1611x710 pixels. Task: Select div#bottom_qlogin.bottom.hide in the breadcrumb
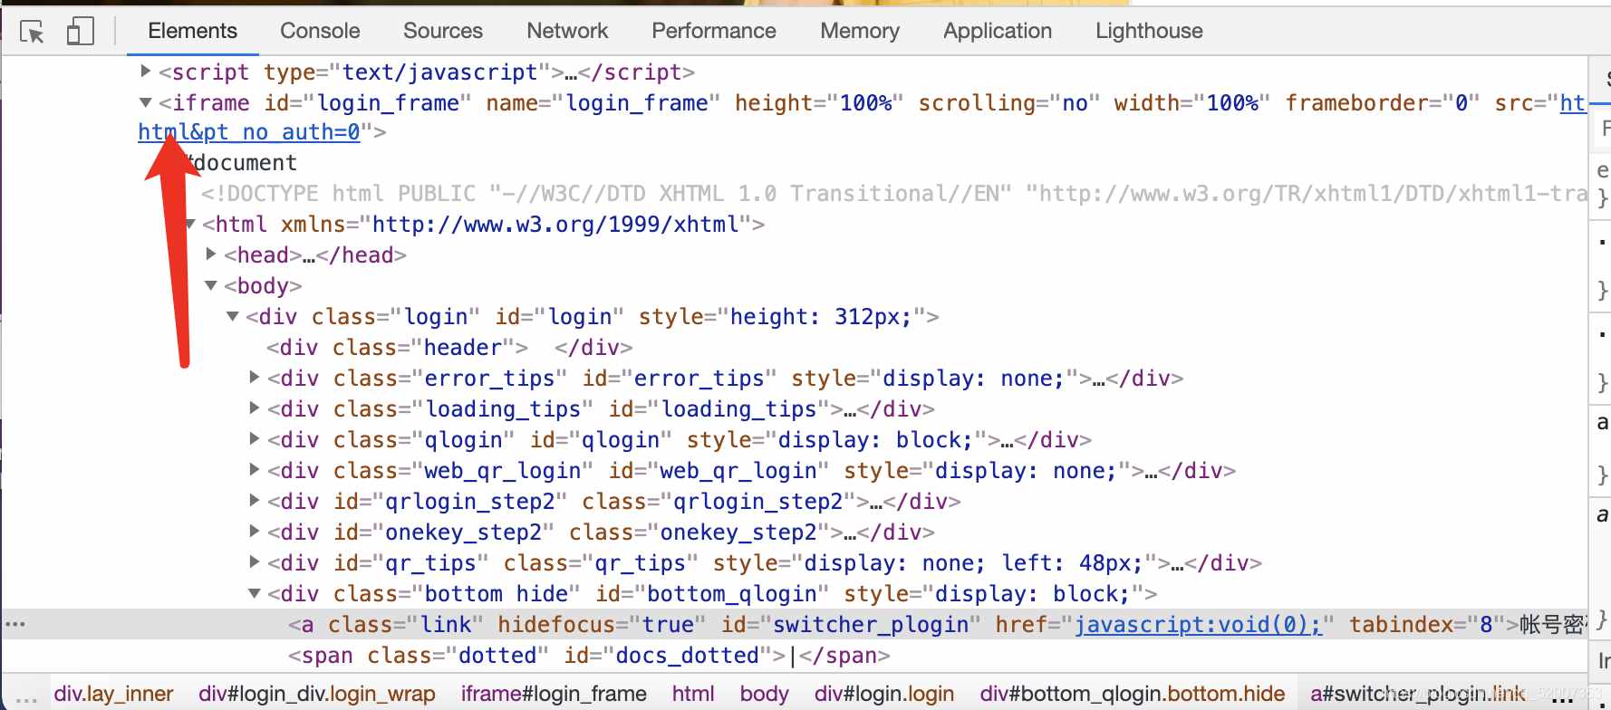pyautogui.click(x=1133, y=695)
